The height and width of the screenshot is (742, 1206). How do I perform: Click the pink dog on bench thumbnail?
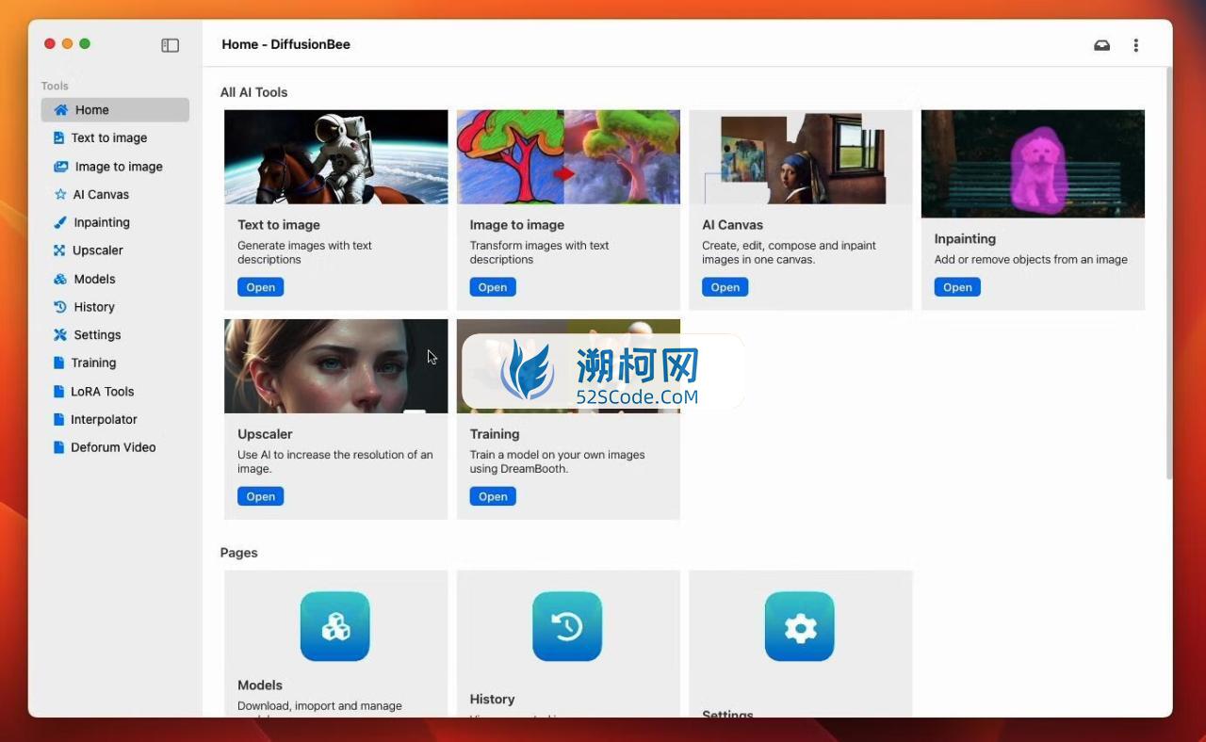click(1033, 164)
